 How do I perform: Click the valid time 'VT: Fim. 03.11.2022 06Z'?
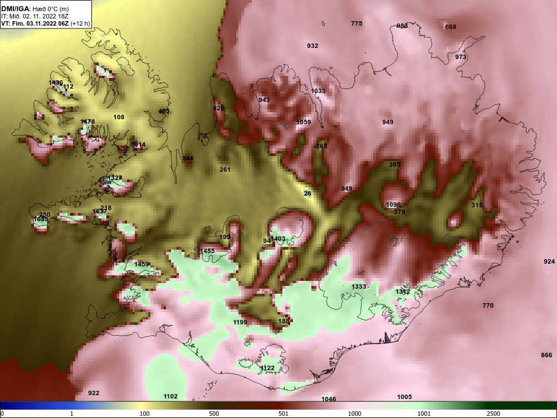click(35, 24)
